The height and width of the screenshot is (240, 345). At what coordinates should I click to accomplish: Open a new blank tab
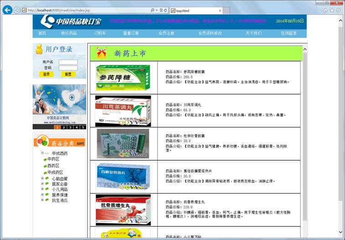click(227, 10)
